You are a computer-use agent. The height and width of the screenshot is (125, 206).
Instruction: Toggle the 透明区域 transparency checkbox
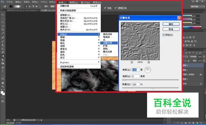(x=116, y=8)
